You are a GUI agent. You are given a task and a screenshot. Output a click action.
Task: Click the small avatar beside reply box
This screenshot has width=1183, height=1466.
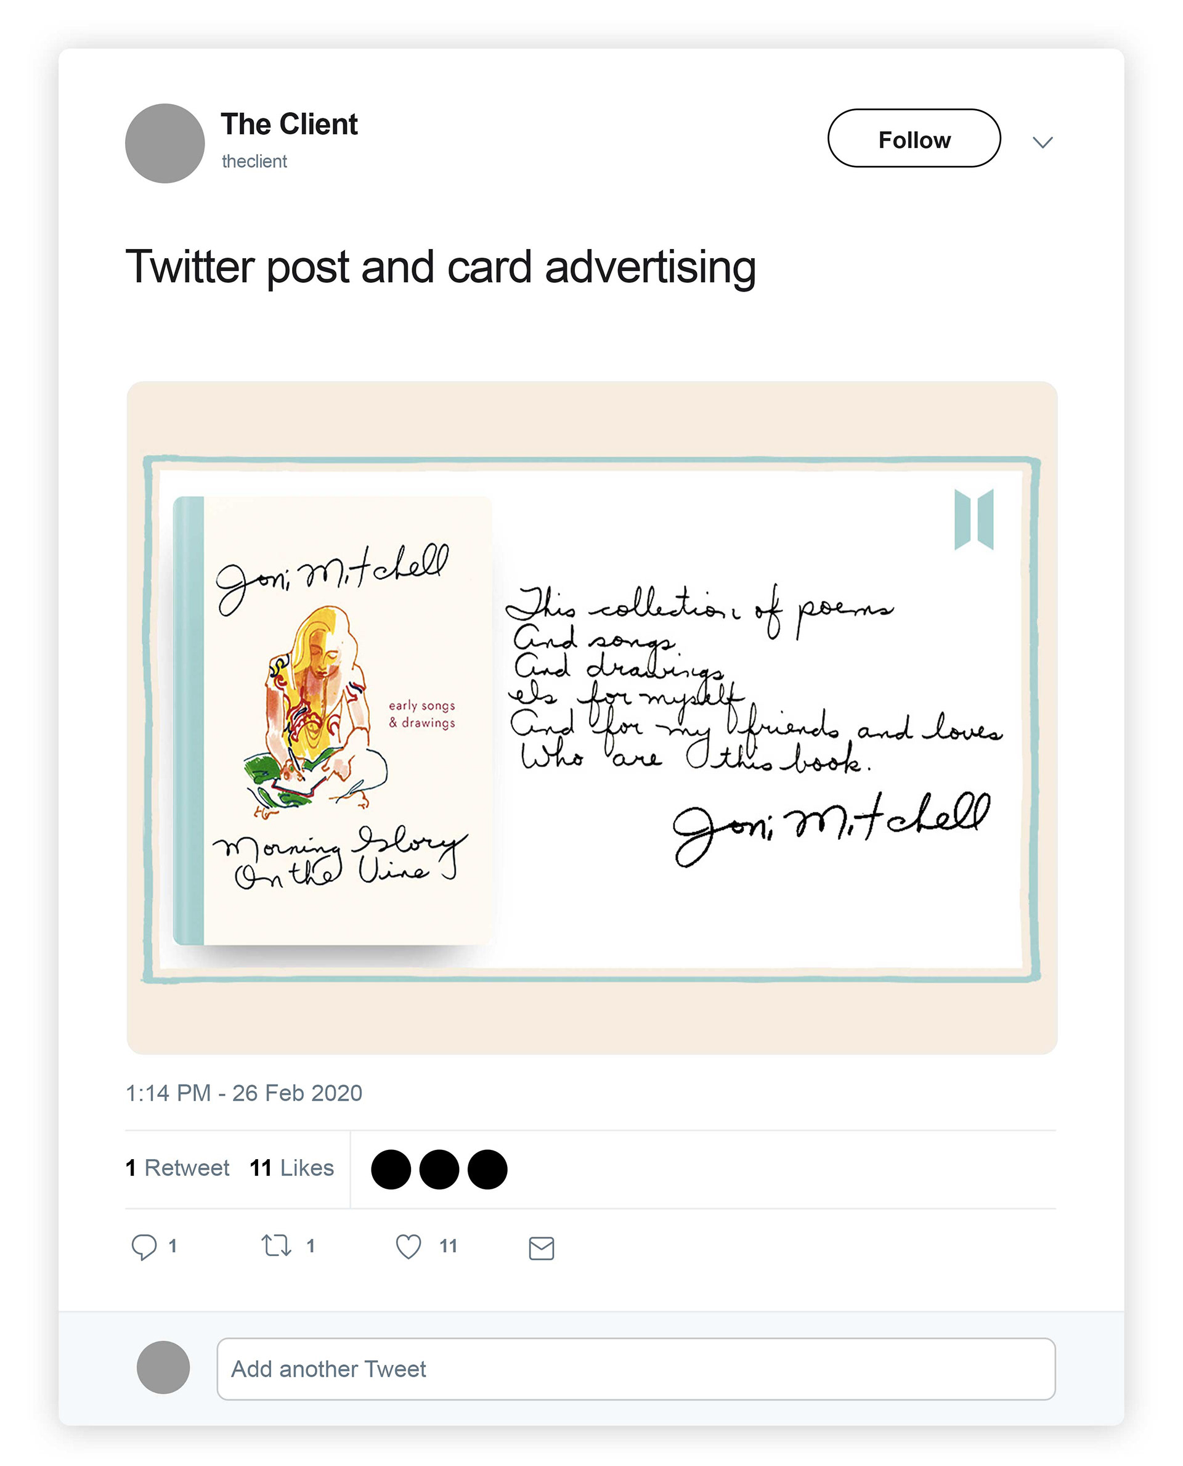tap(163, 1368)
